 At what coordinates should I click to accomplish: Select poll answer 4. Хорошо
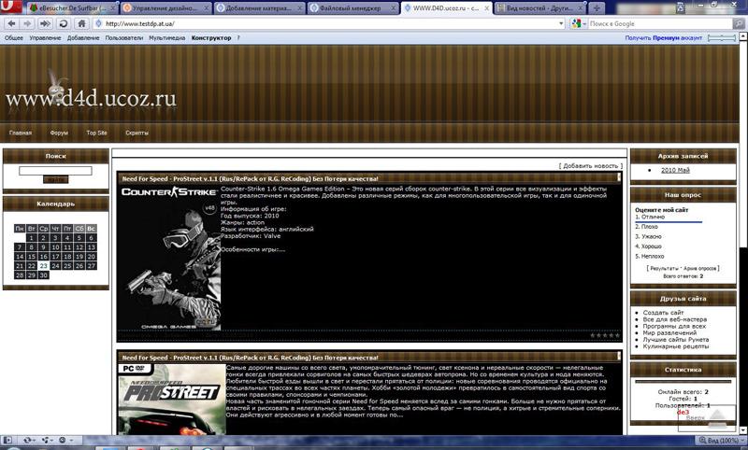(x=648, y=246)
